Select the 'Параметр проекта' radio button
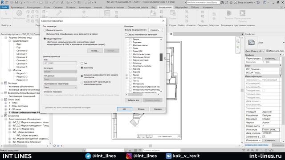 45,30
